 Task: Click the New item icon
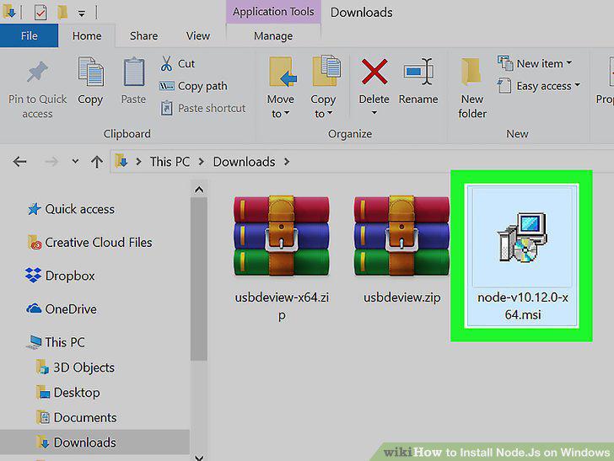(505, 63)
